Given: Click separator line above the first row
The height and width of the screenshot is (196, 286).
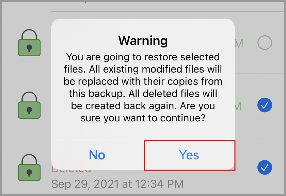Looking at the screenshot, I should coord(168,11).
